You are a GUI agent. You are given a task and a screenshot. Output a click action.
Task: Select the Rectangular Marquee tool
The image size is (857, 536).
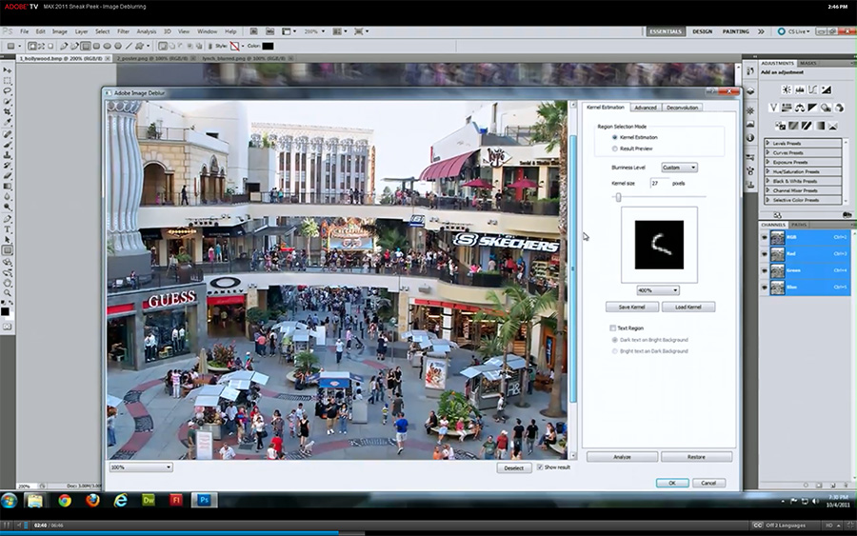[x=7, y=81]
